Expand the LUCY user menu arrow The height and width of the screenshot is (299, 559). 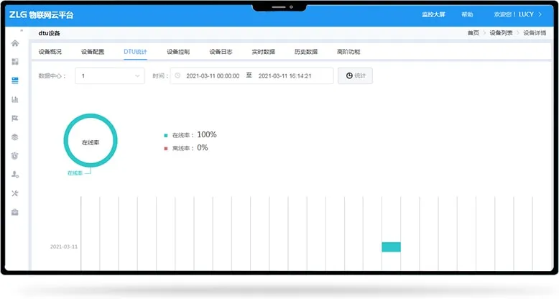click(x=540, y=14)
